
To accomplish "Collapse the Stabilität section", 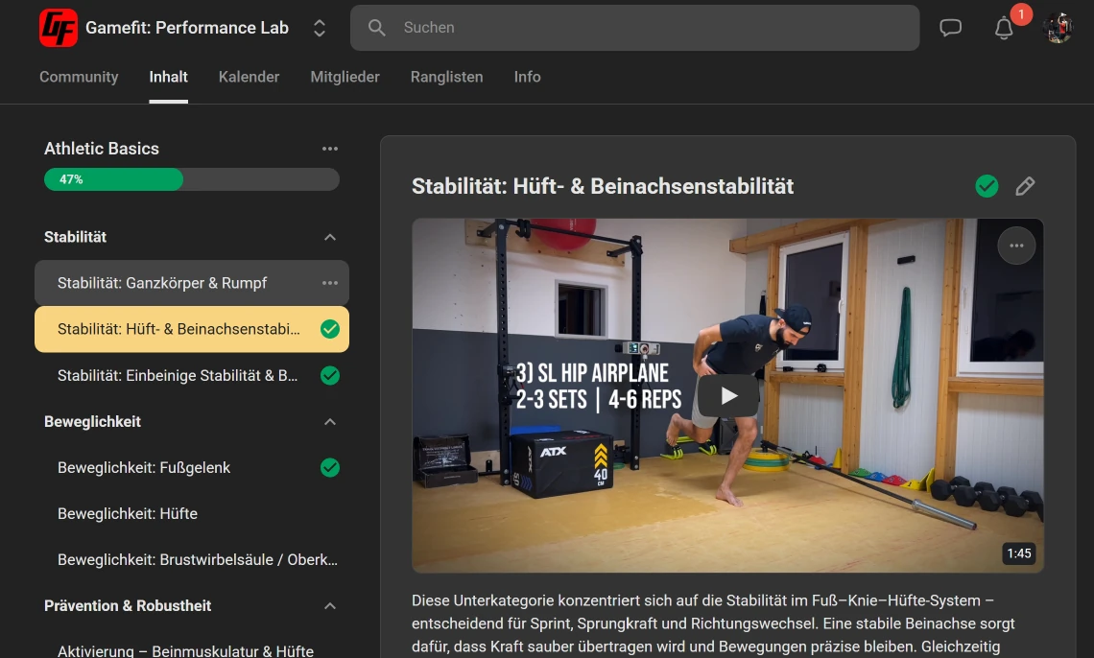I will [x=330, y=237].
